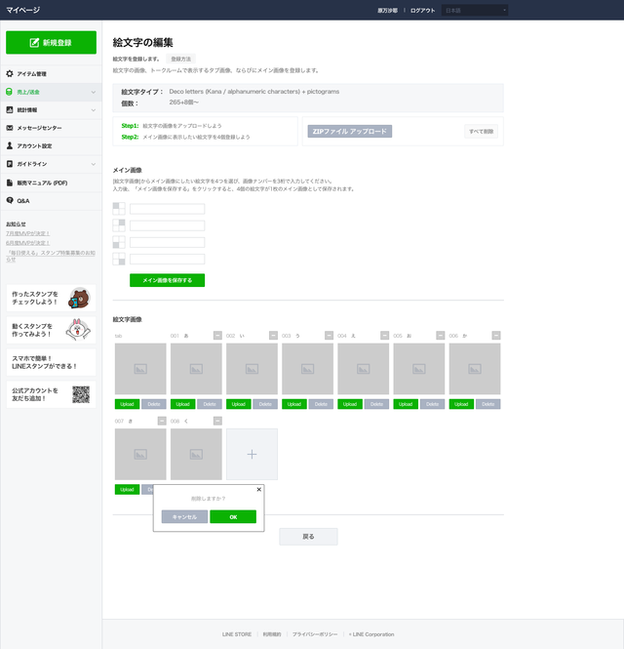Open 販売マニュアル (PDF) in the sidebar

coord(51,183)
